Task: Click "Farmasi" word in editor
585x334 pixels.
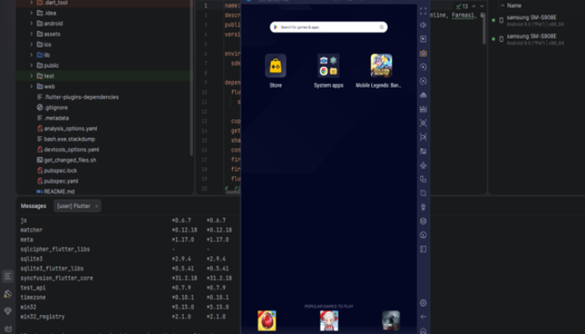Action: (463, 15)
